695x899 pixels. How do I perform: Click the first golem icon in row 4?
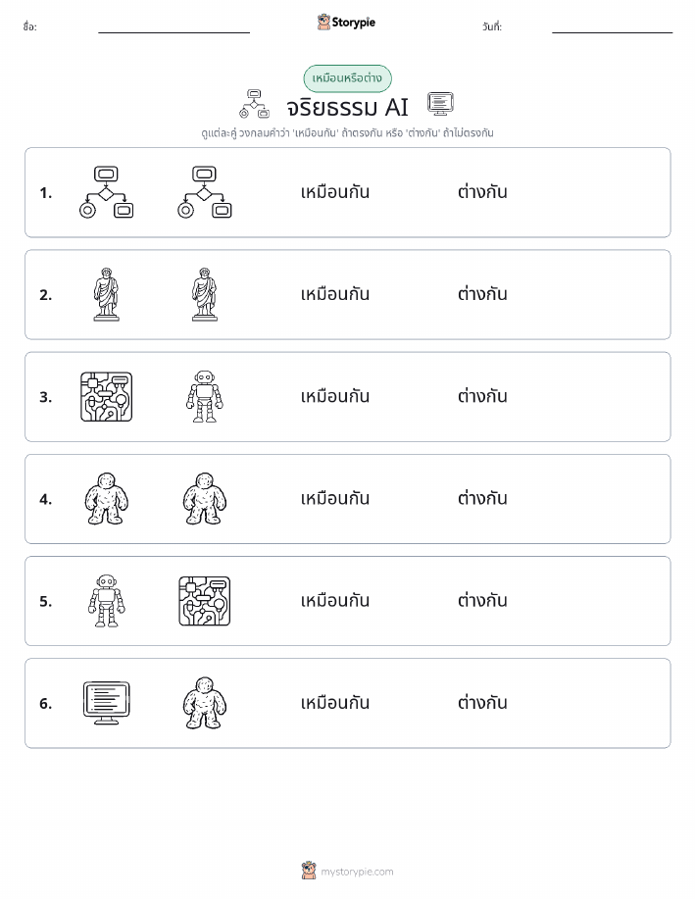pyautogui.click(x=106, y=499)
